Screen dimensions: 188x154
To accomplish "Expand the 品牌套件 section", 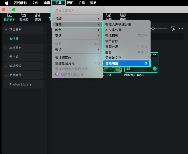I will (6, 75).
